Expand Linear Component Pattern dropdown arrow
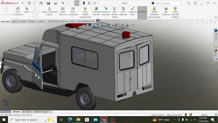The width and height of the screenshot is (218, 123). [49, 18]
